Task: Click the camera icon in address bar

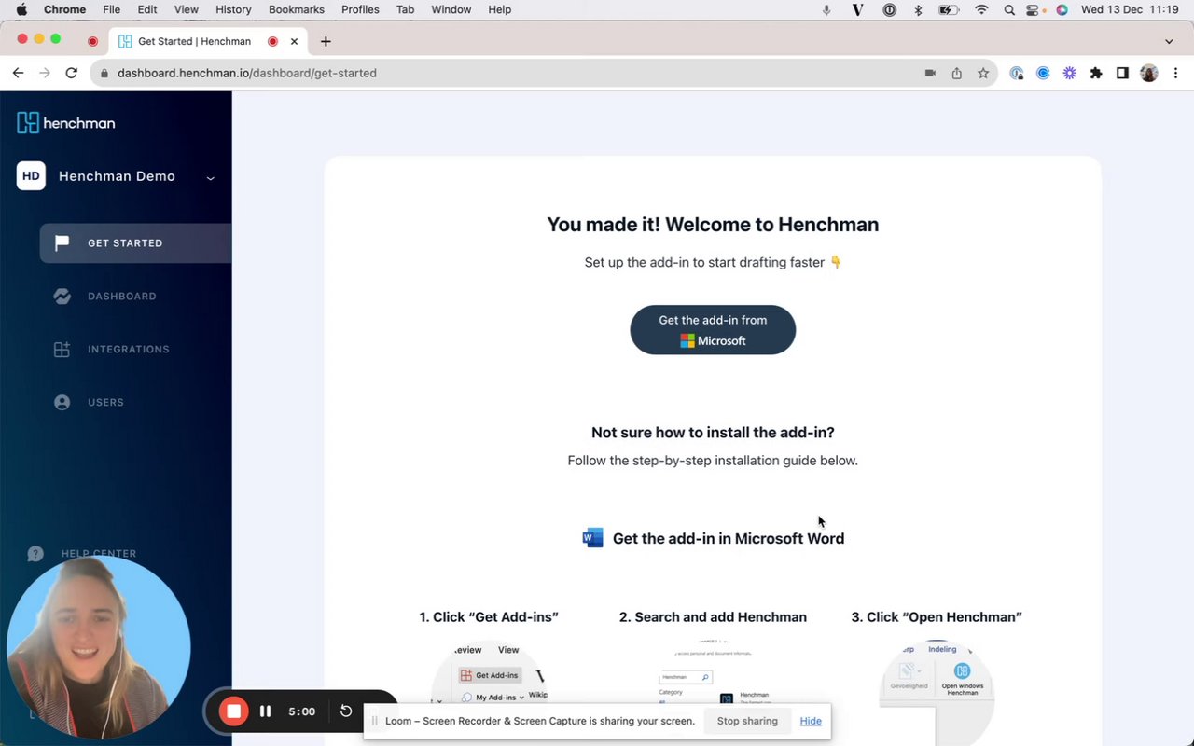Action: (930, 73)
